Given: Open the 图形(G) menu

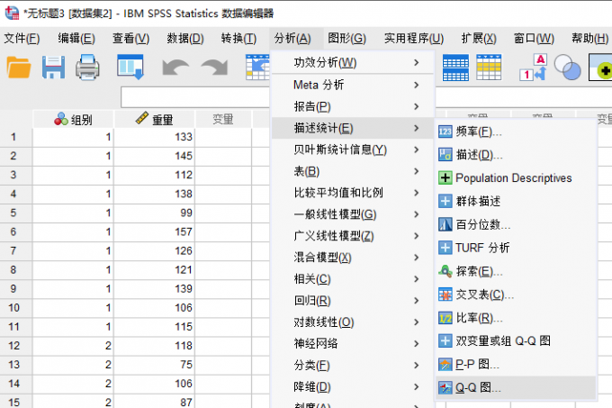Looking at the screenshot, I should point(347,38).
